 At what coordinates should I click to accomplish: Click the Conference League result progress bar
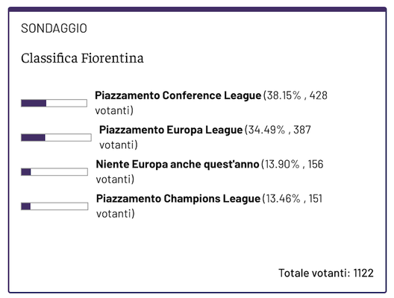(54, 103)
